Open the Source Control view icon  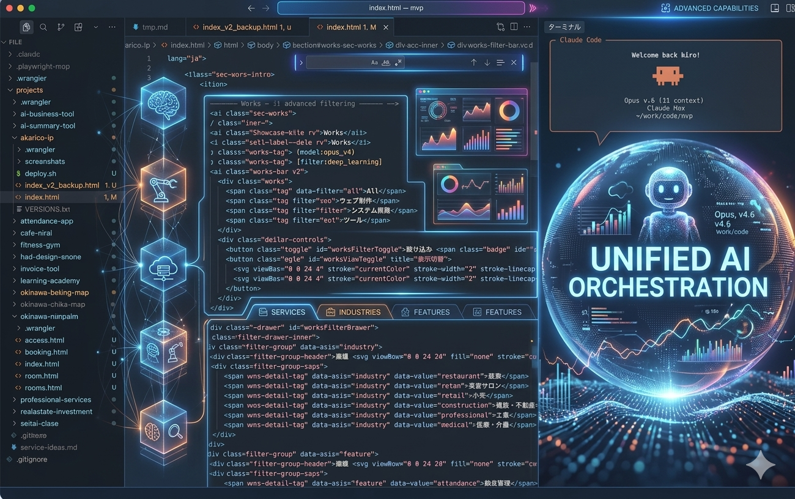click(61, 27)
